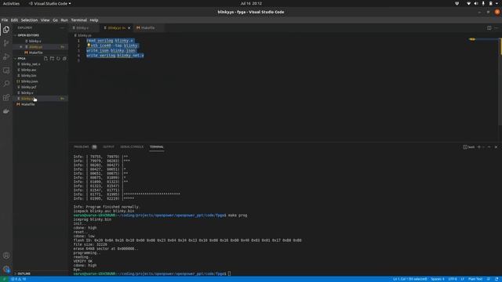Switch to the Makefile editor tab

click(147, 28)
